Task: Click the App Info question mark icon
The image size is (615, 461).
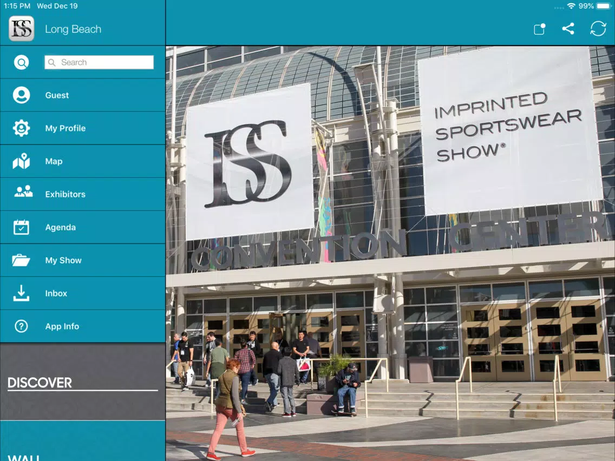Action: click(21, 326)
